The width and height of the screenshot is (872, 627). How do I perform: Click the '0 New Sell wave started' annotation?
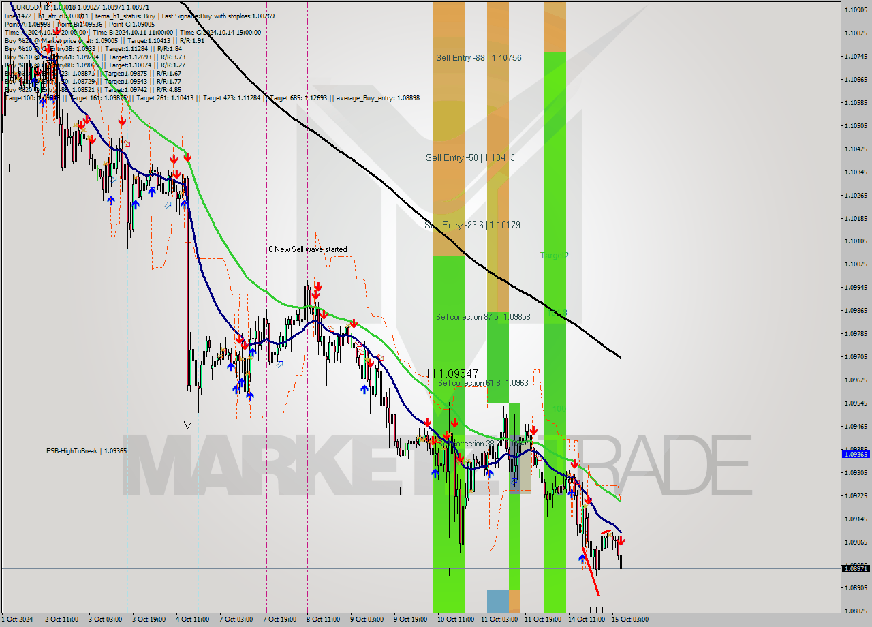(x=307, y=249)
